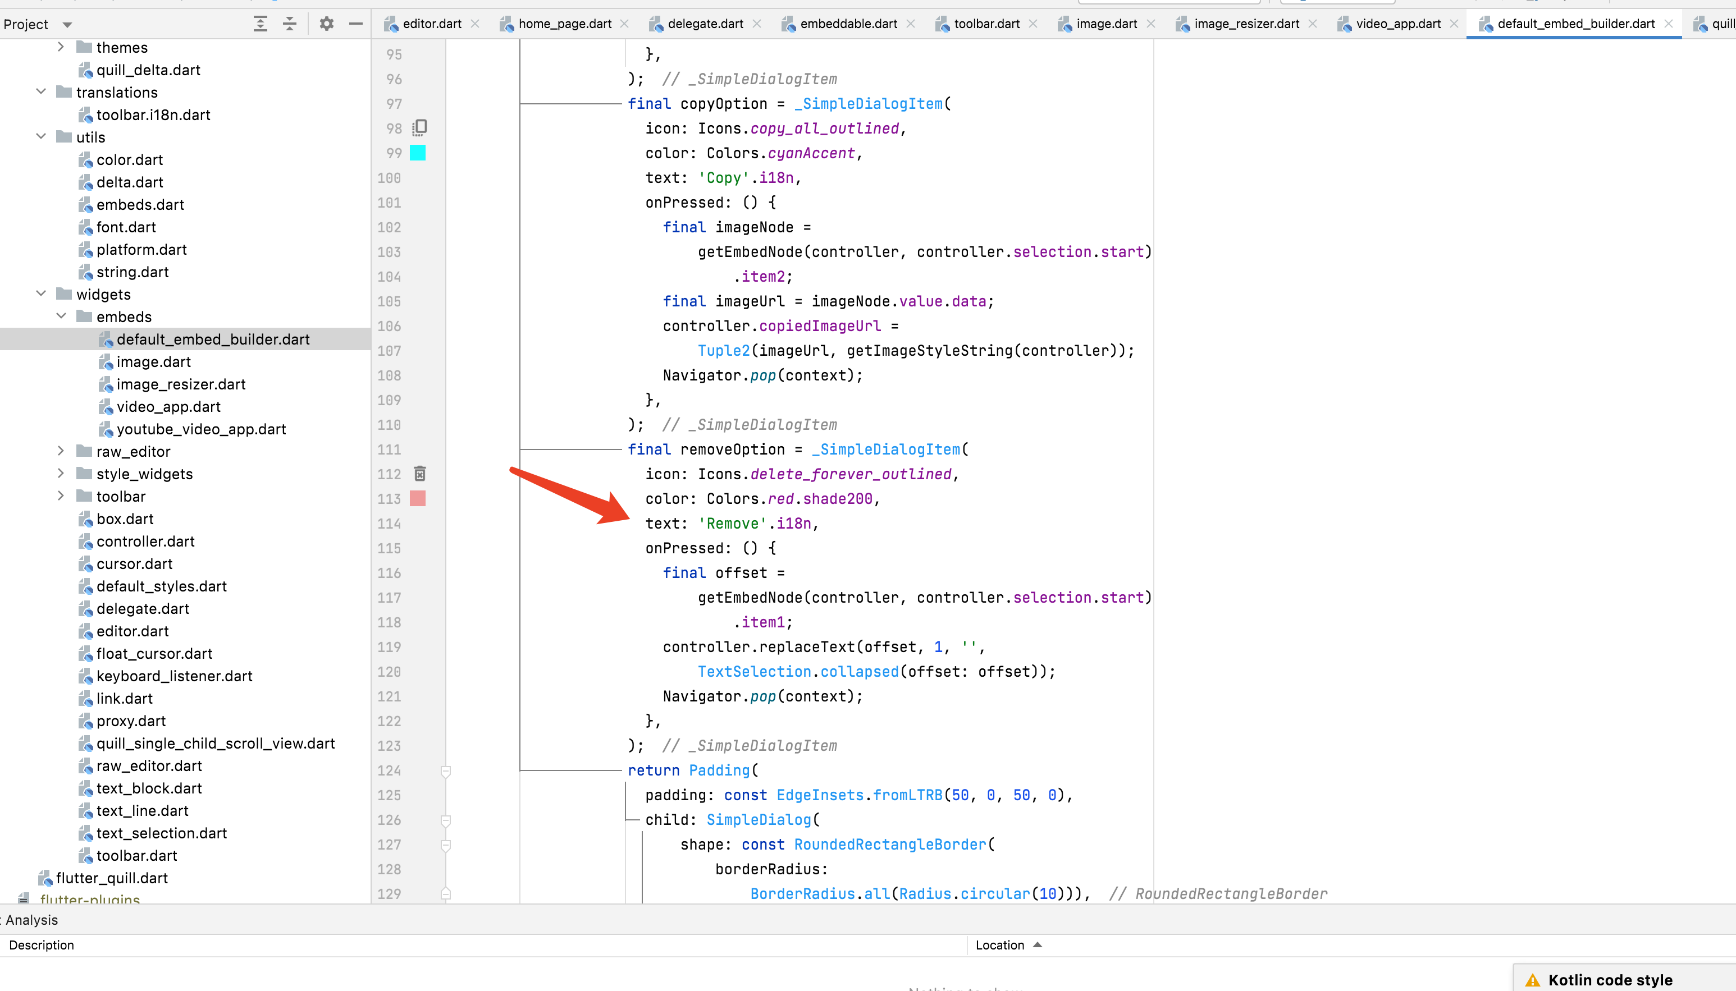Expand the raw_editor folder
This screenshot has height=991, width=1736.
coord(61,451)
